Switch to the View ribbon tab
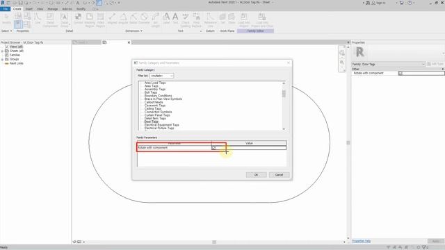 point(40,9)
